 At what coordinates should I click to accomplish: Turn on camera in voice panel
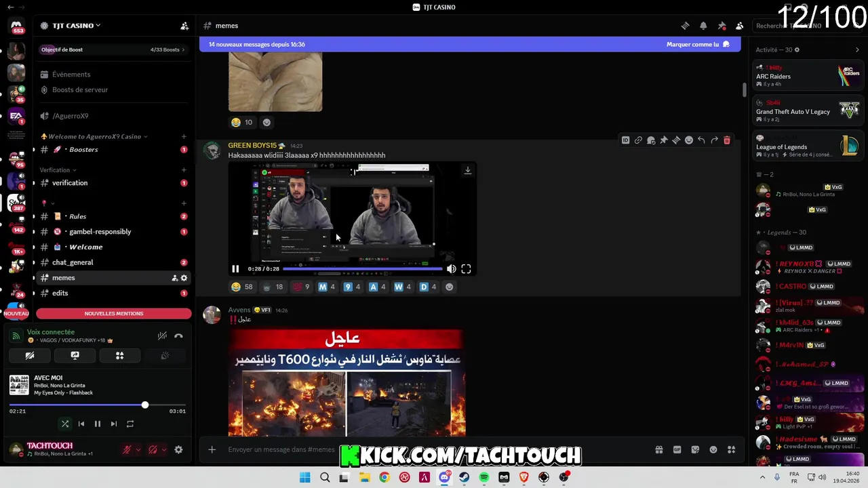tap(30, 355)
